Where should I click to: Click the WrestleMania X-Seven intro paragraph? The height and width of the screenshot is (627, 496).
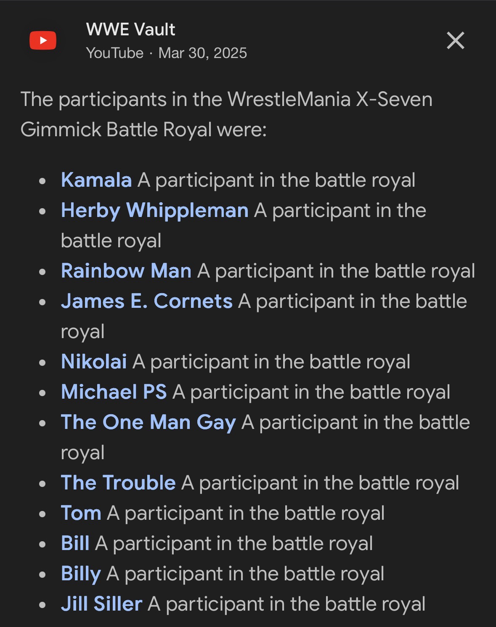(x=226, y=114)
